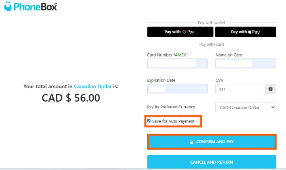This screenshot has height=170, width=286.
Task: Toggle the Save for Auto Payment checkbox
Action: point(149,121)
